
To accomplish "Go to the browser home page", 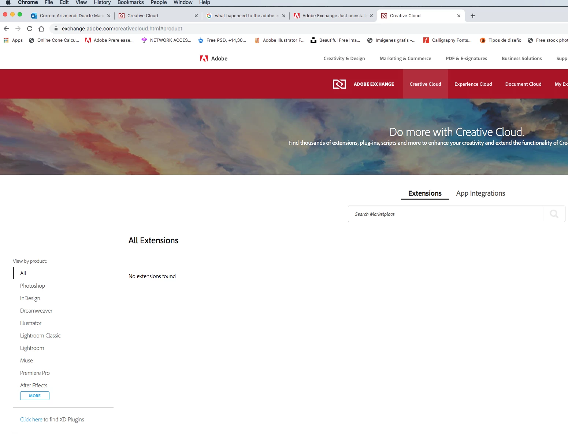I will [41, 29].
